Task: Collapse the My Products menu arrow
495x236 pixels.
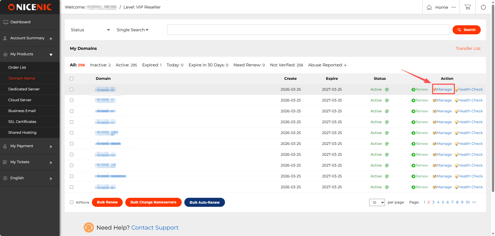Action: tap(51, 55)
